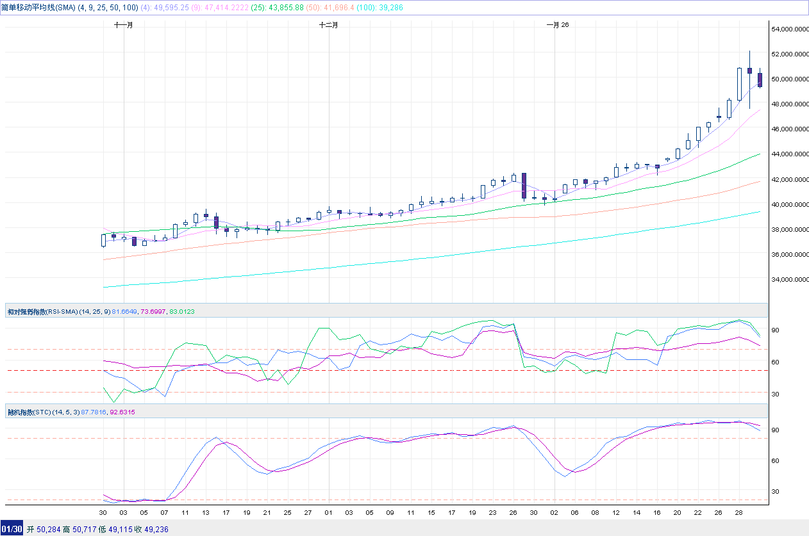This screenshot has height=536, width=809.
Task: Click the 十二月 month marker
Action: coord(329,25)
